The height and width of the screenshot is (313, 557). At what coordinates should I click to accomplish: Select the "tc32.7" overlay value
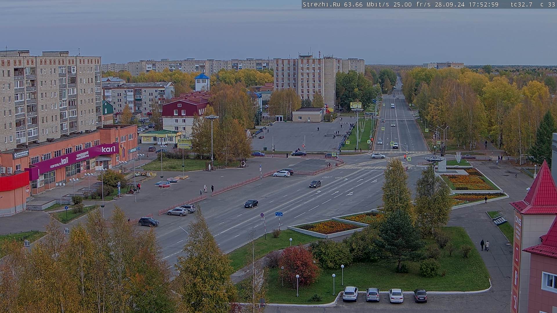[x=521, y=5]
